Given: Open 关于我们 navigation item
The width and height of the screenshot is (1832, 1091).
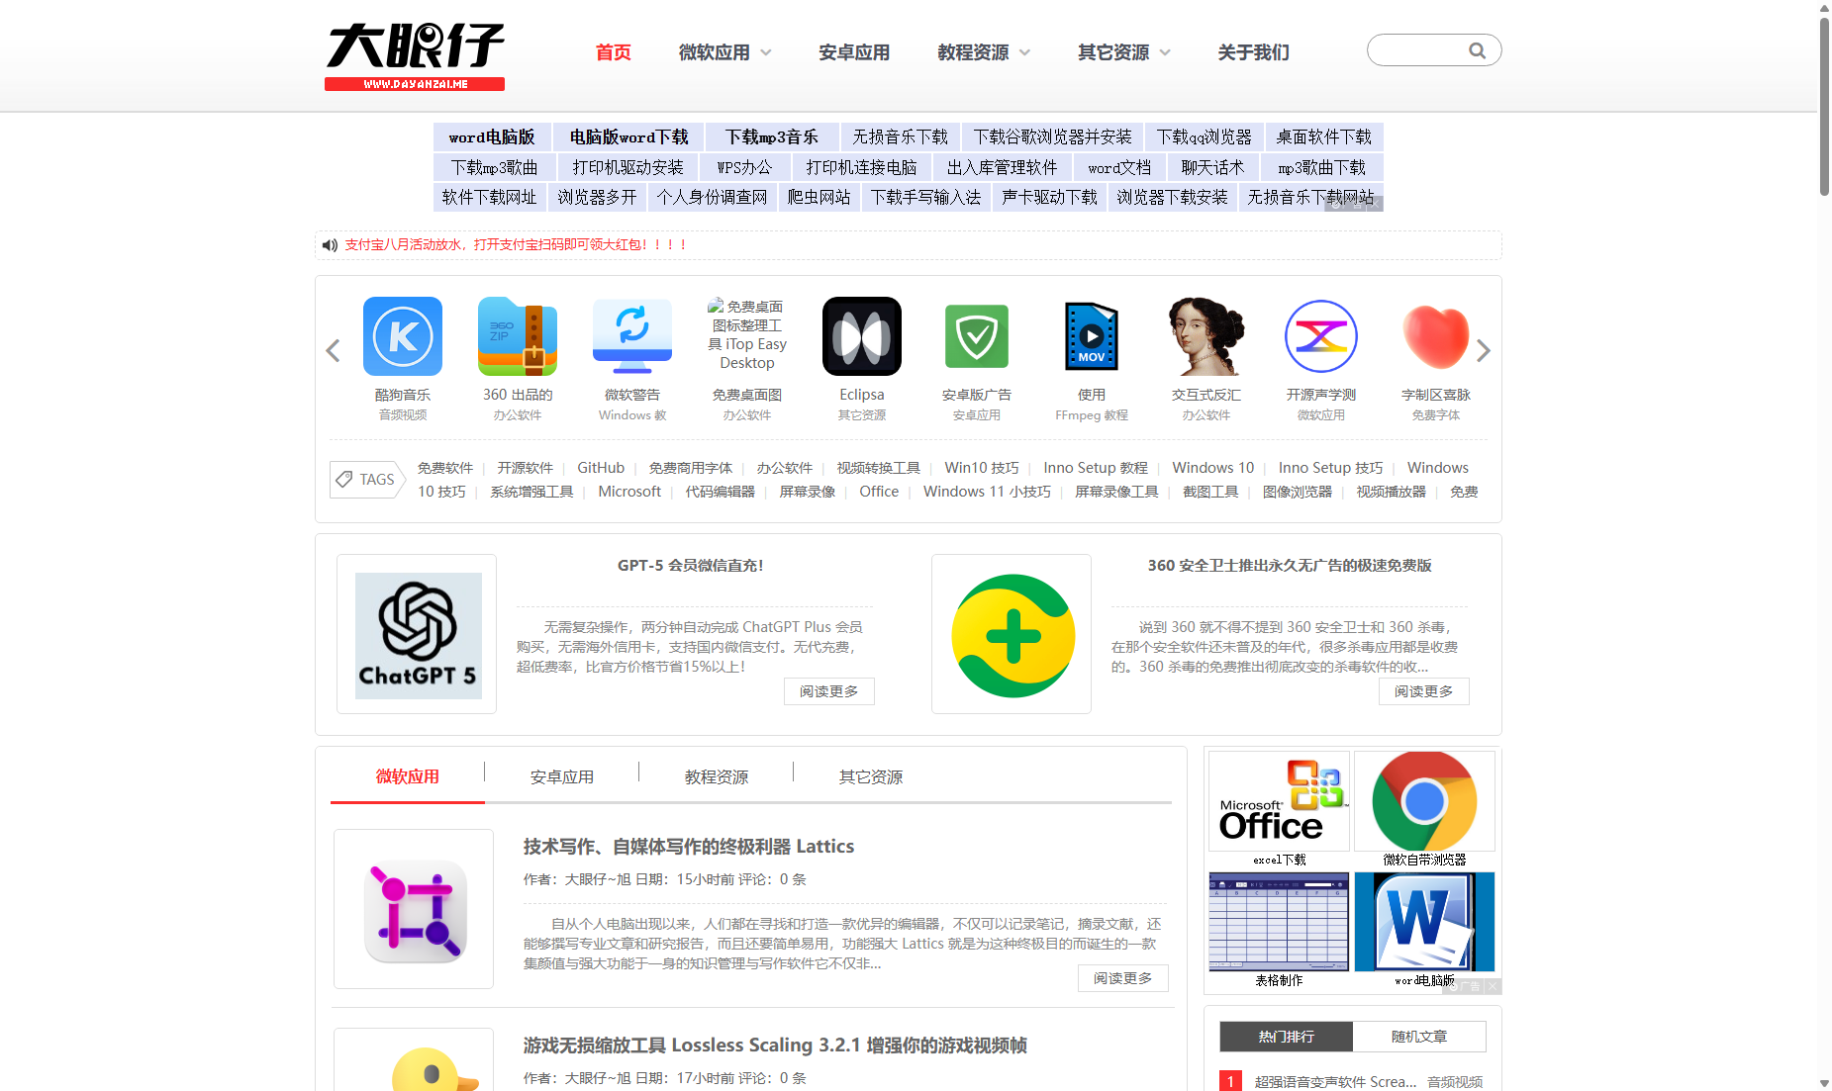Looking at the screenshot, I should [1254, 52].
